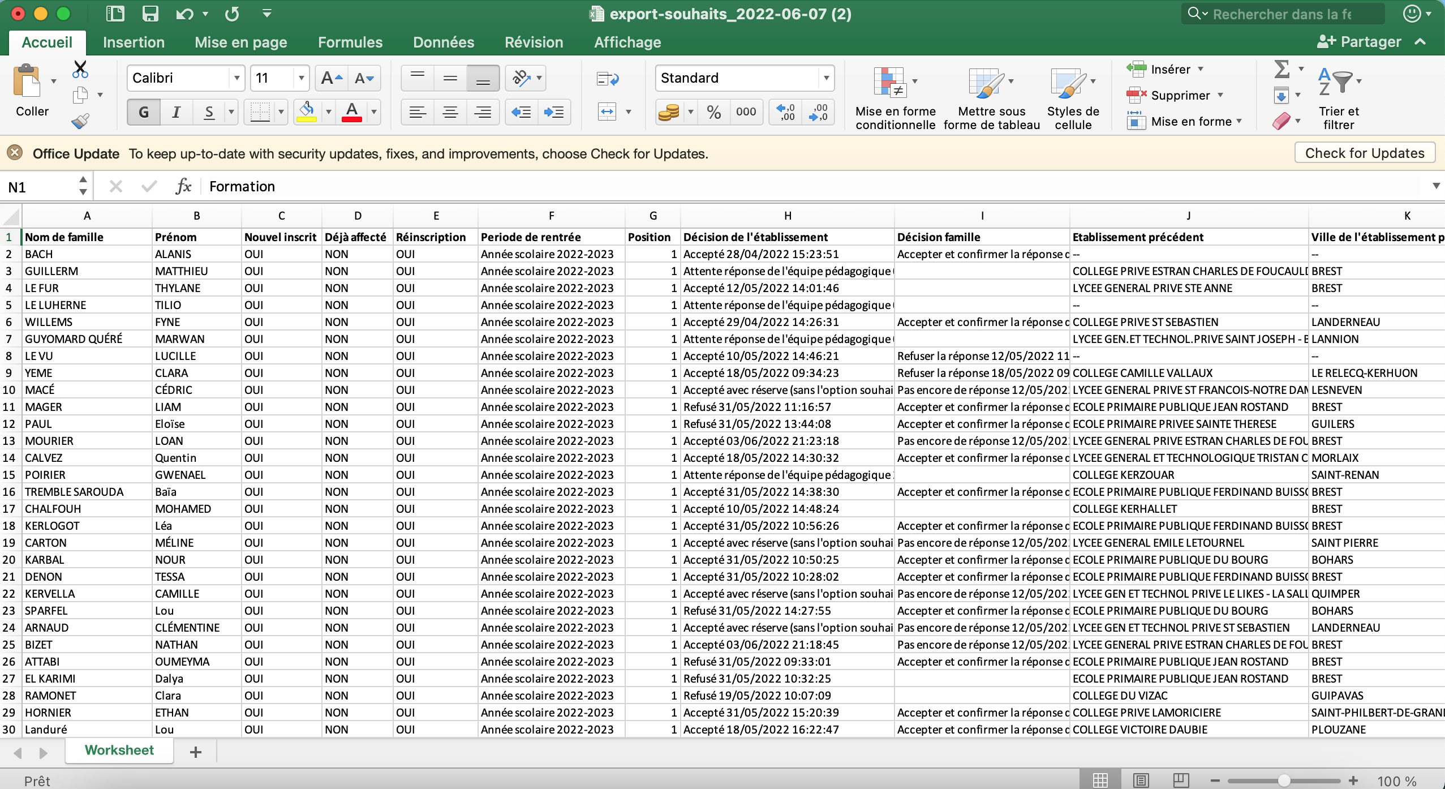Image resolution: width=1445 pixels, height=789 pixels.
Task: Expand the formula bar chevron
Action: click(1435, 186)
